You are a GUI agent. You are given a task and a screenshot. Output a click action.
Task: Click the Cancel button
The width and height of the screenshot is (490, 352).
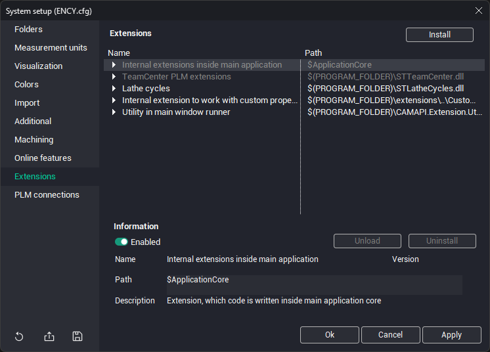point(390,335)
